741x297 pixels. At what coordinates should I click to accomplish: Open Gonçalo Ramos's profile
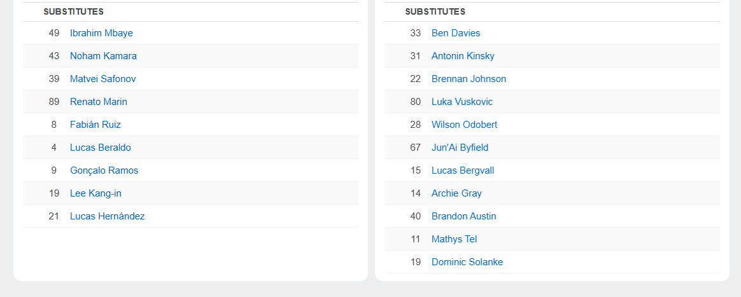(104, 170)
